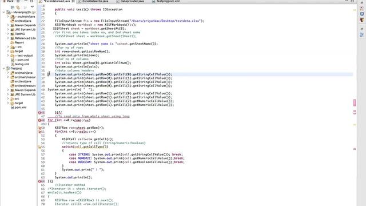Click Collapse All in Package Explorer toolbar
Viewport: 366px width, 206px height.
pyautogui.click(x=13, y=7)
